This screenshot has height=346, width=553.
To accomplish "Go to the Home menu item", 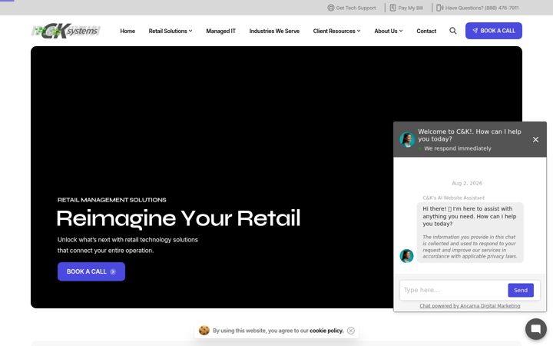I will [127, 31].
